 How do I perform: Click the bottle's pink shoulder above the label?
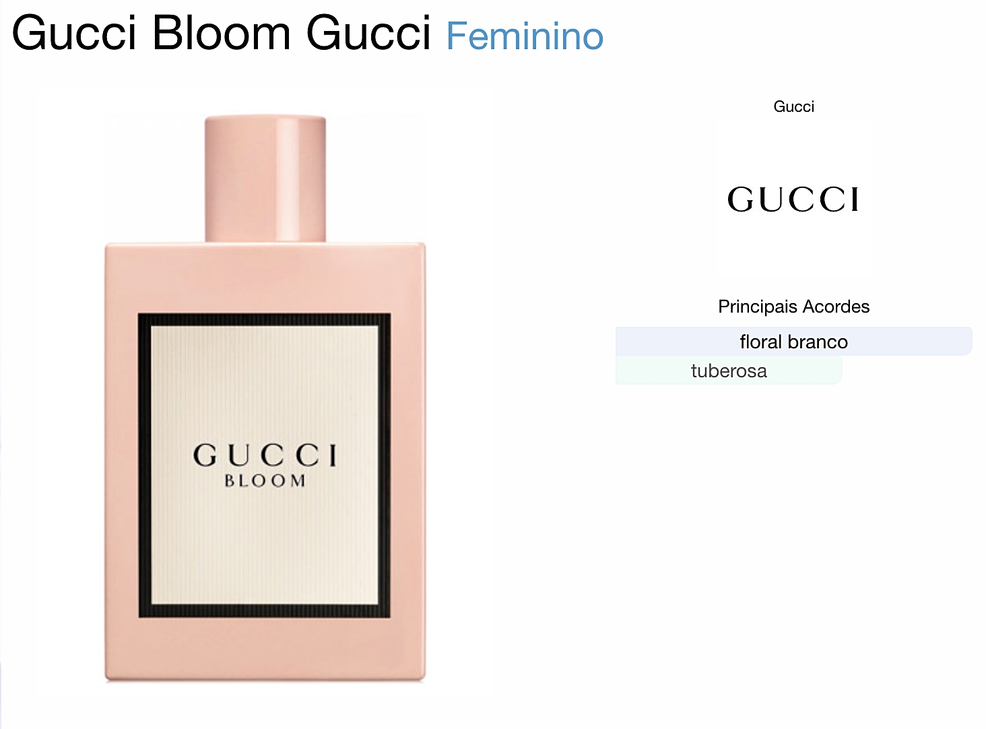tap(265, 278)
